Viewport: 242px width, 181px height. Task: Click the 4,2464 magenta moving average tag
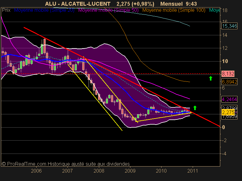click(230, 99)
